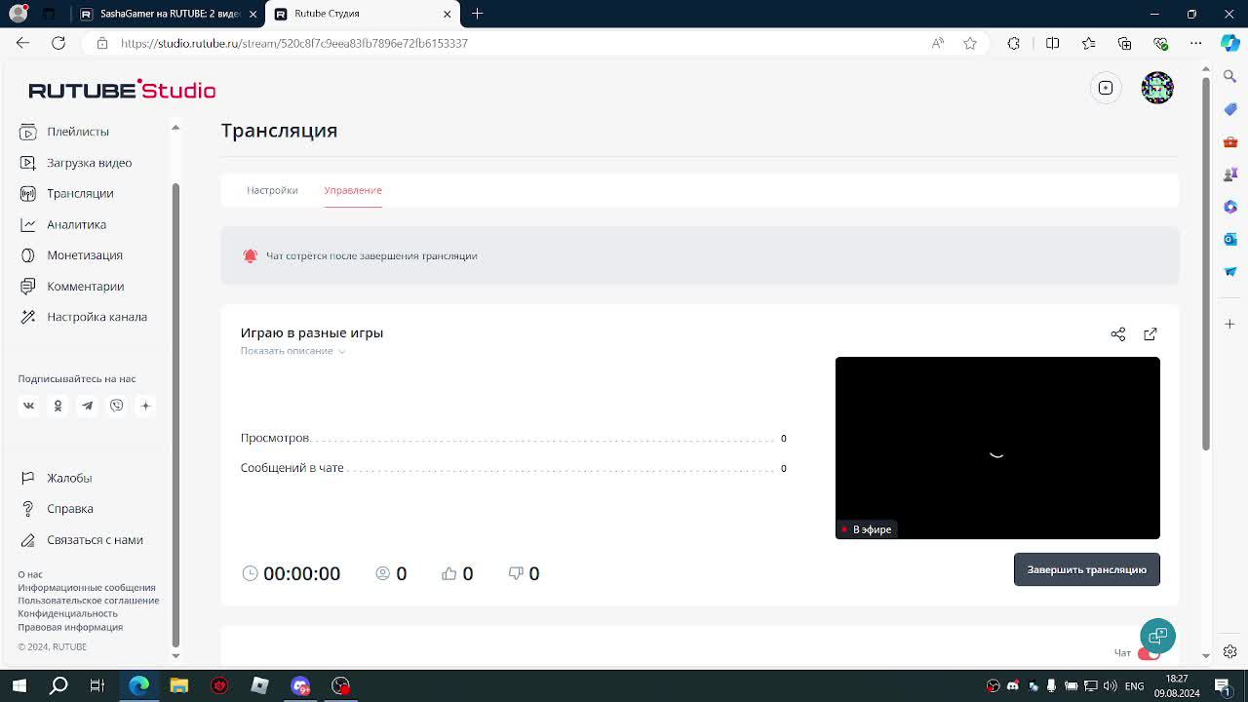Open Outlook in Edge sidebar
The height and width of the screenshot is (702, 1248).
click(1230, 239)
